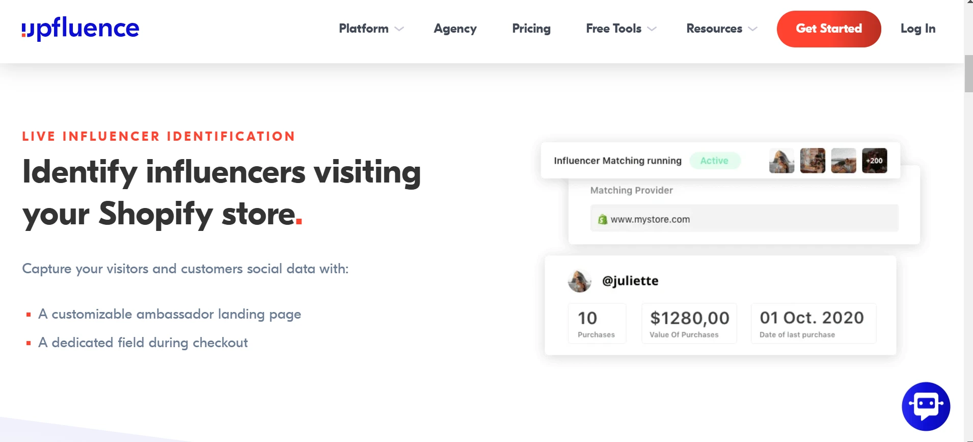Viewport: 973px width, 442px height.
Task: Click the Active status badge
Action: click(714, 161)
